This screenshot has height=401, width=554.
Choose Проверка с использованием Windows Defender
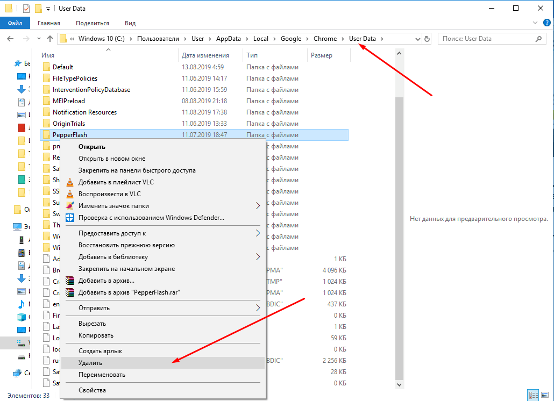[163, 218]
